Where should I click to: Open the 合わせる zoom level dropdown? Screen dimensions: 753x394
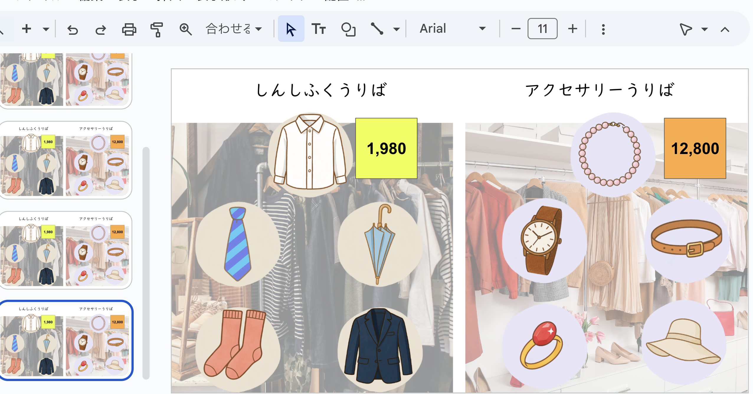(x=234, y=29)
